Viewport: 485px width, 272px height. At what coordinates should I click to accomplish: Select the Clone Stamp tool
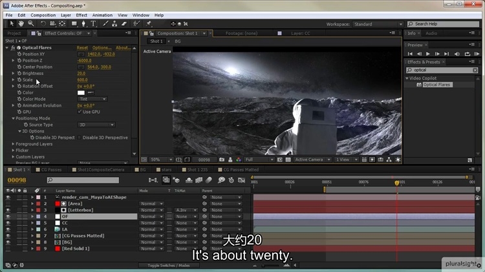click(x=114, y=23)
